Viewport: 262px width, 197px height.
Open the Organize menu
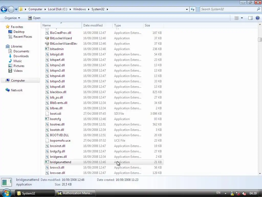(x=12, y=18)
